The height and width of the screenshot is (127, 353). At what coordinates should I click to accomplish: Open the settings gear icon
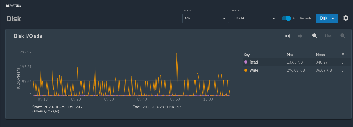click(346, 18)
